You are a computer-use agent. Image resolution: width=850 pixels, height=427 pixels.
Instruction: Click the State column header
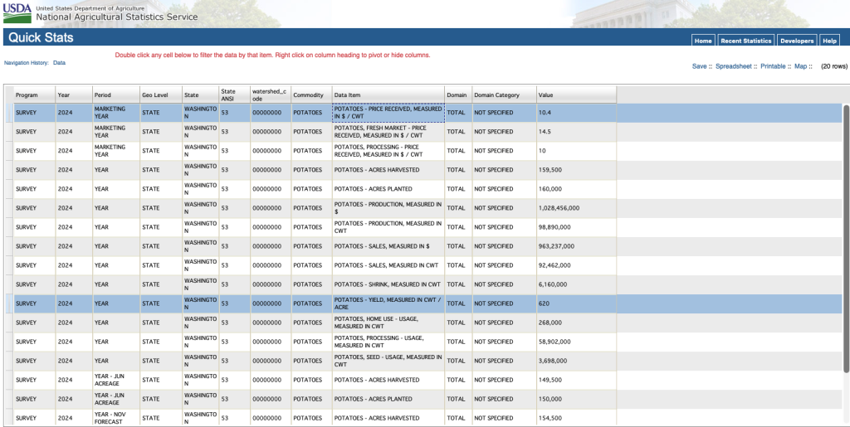coord(200,95)
